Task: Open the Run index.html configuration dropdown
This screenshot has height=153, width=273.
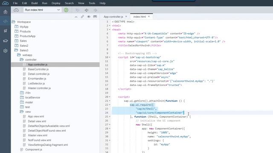Action: click(x=42, y=10)
